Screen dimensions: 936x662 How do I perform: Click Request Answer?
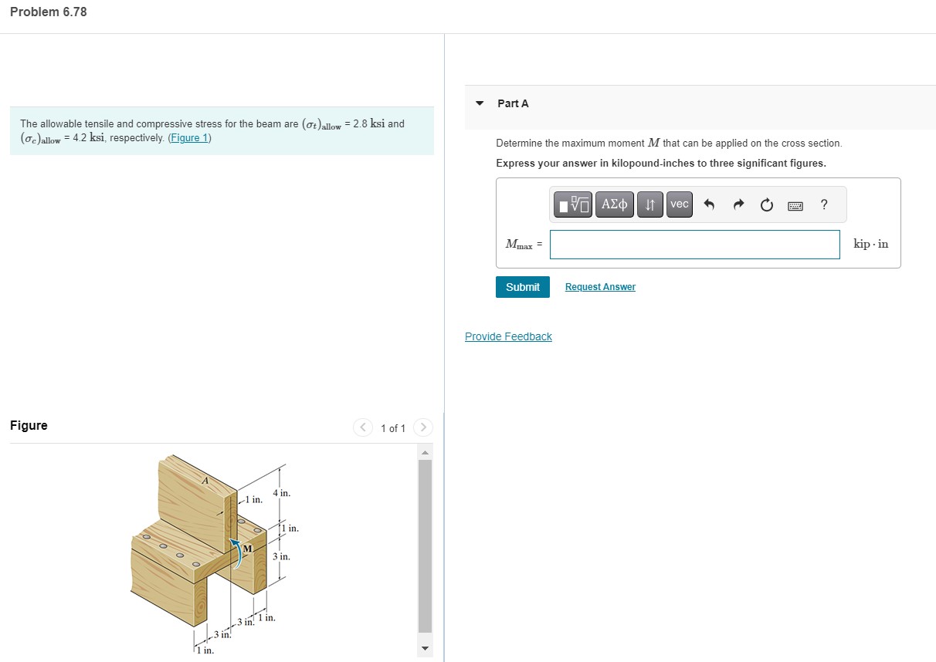tap(600, 286)
